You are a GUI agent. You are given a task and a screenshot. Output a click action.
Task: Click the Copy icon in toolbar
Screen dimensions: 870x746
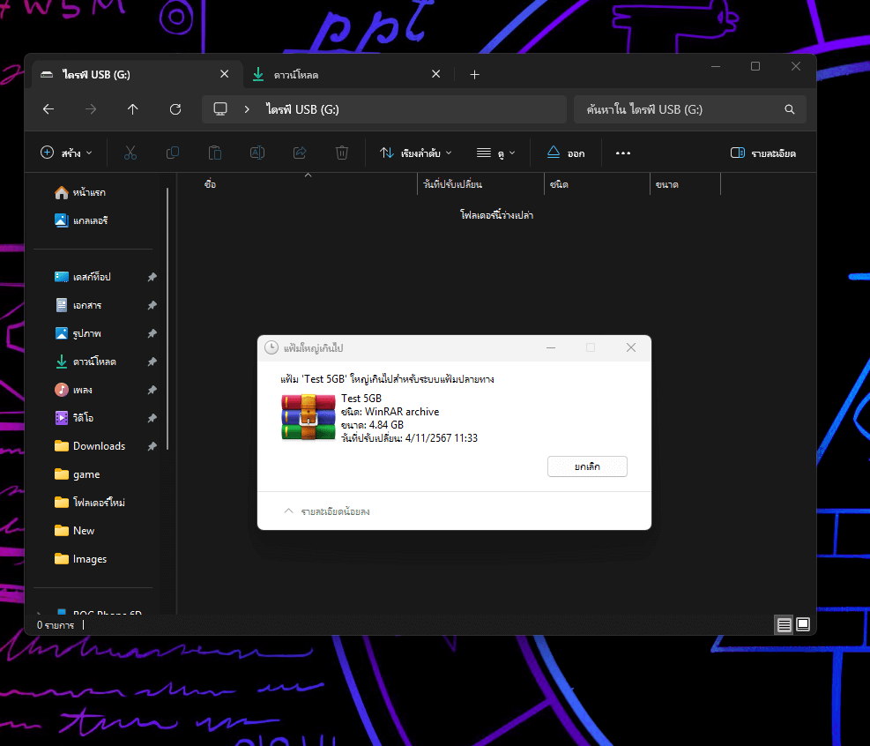point(173,153)
